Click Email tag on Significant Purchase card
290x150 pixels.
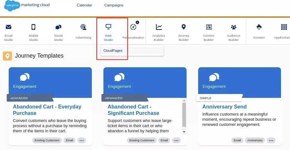[x=164, y=140]
